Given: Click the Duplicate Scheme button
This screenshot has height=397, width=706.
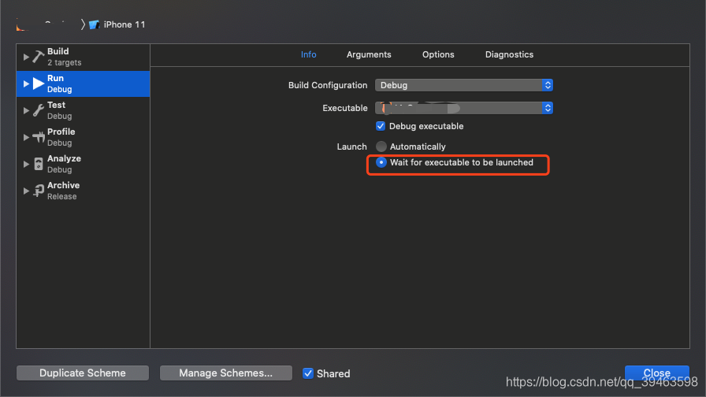Looking at the screenshot, I should (83, 373).
